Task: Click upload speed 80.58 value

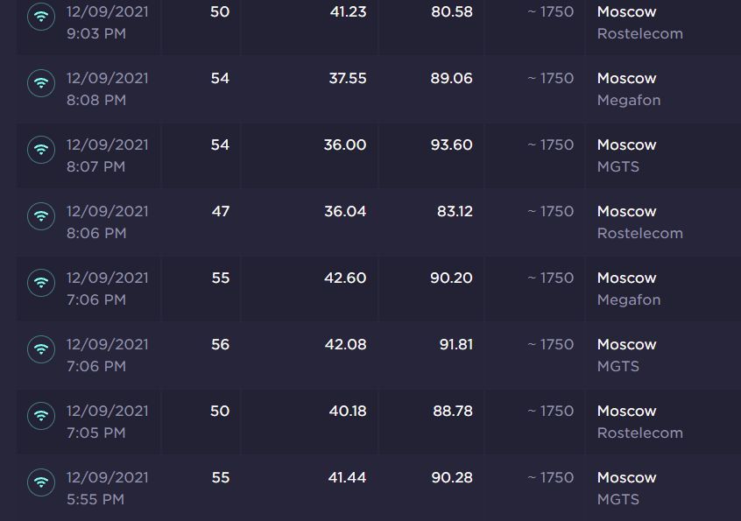Action: coord(451,12)
